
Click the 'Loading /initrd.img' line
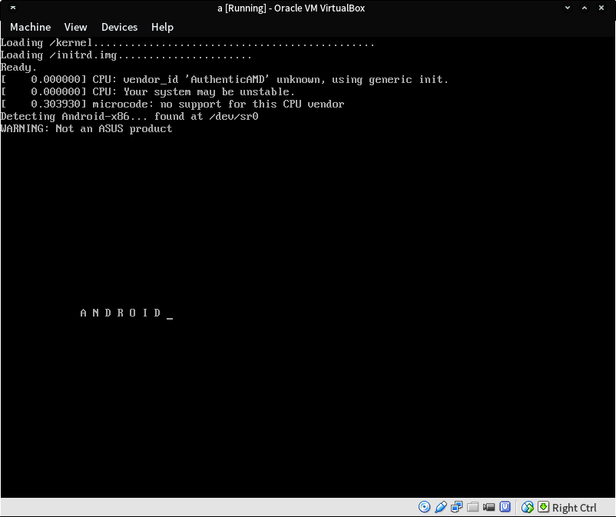126,55
